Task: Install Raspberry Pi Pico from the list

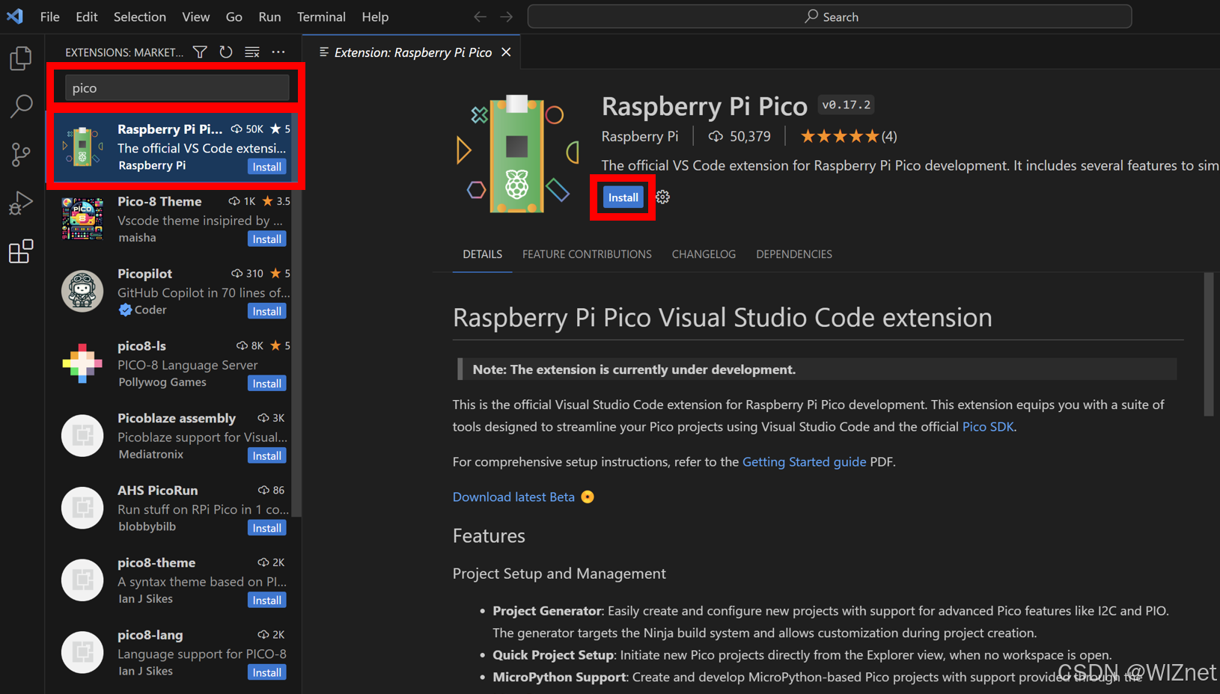Action: click(267, 167)
